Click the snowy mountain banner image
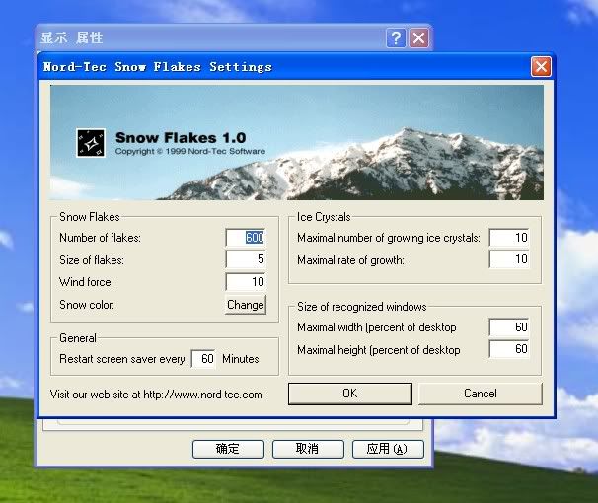 click(297, 142)
